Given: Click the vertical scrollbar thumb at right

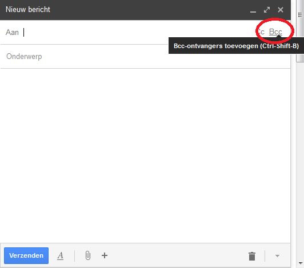Looking at the screenshot, I should (300, 31).
